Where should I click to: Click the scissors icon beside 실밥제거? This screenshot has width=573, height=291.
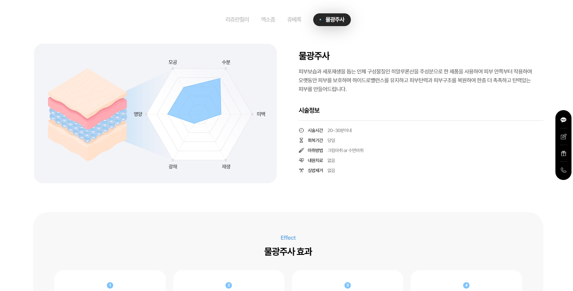(301, 171)
